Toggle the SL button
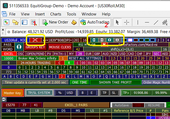Screen dimensions: 170x119 tap(114, 93)
